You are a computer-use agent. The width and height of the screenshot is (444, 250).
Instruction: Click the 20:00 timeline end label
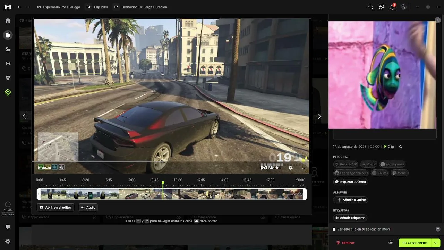click(x=300, y=180)
